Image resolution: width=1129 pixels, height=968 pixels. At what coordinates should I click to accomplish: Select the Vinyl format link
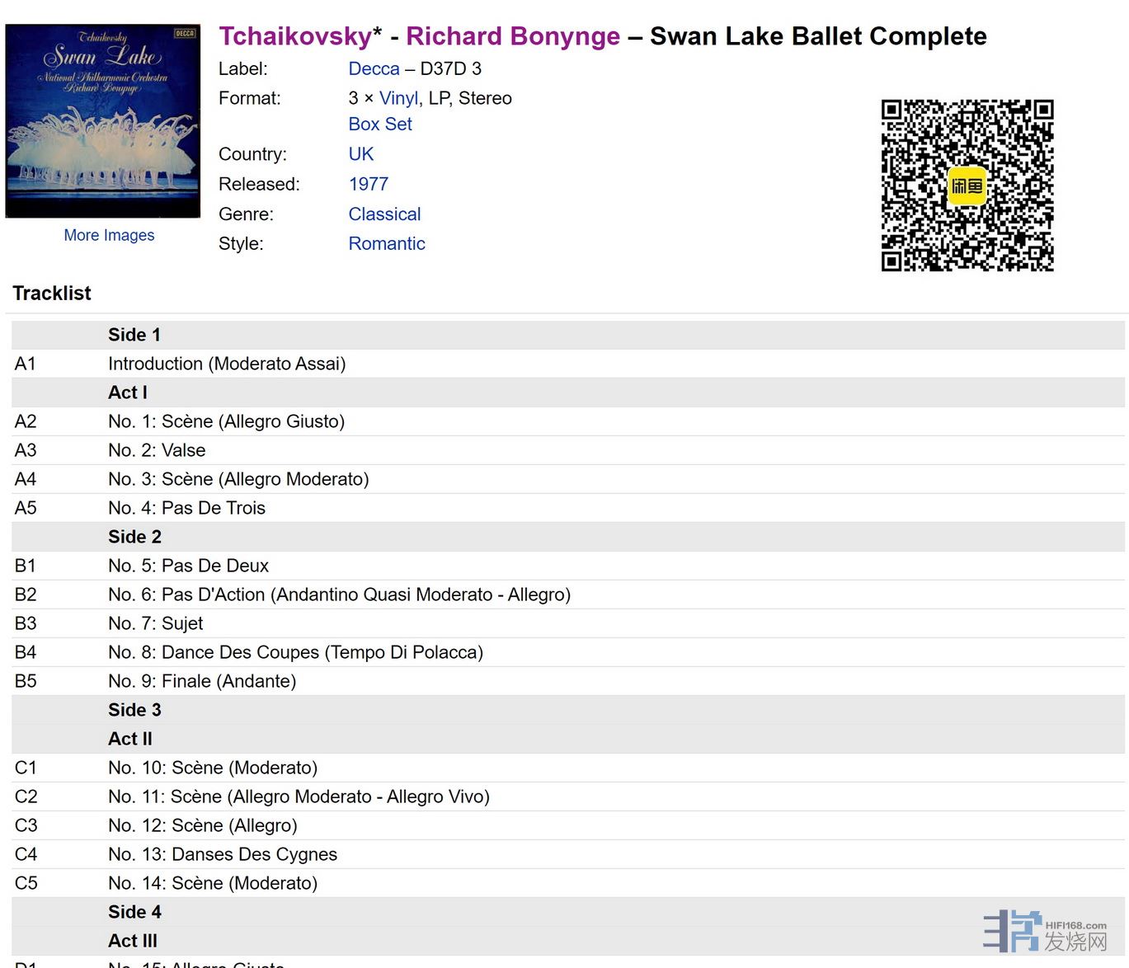[x=398, y=98]
